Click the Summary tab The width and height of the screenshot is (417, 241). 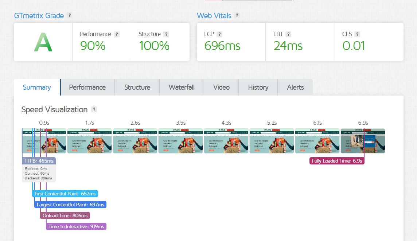(37, 88)
